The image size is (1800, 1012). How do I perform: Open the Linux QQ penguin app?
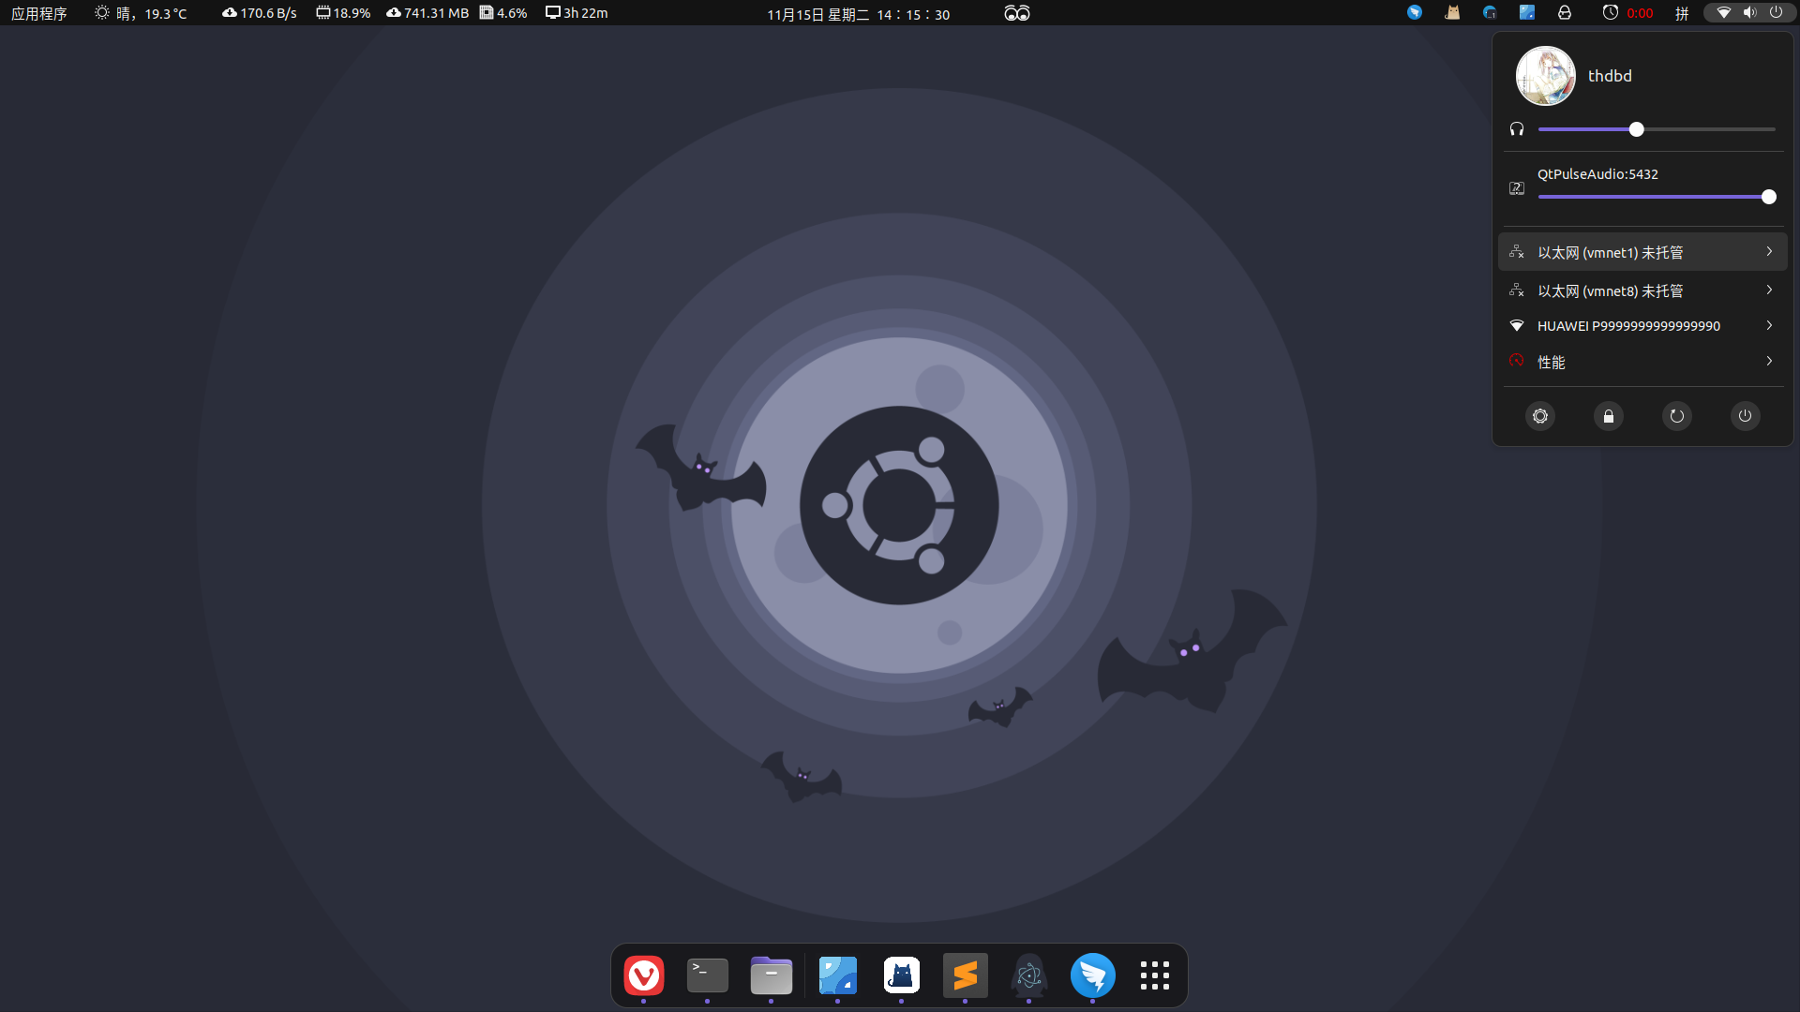point(1029,975)
